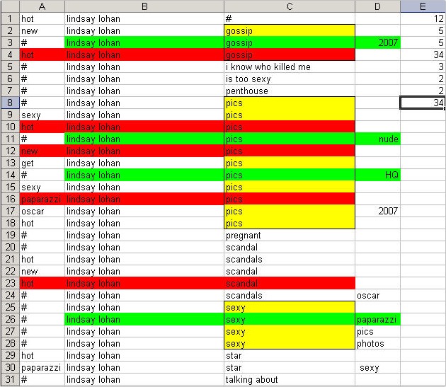The image size is (446, 387).
Task: Click cell D24 containing oscar
Action: tap(377, 295)
